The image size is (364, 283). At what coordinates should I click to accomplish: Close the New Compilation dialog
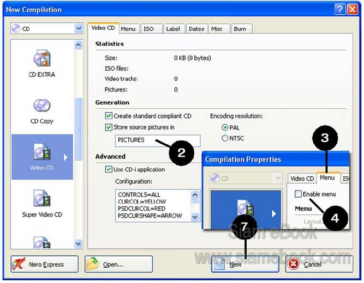tap(353, 9)
